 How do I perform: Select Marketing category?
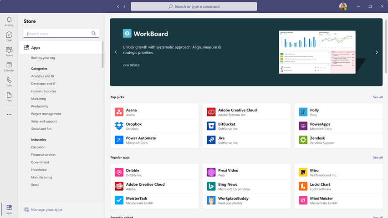pos(38,99)
